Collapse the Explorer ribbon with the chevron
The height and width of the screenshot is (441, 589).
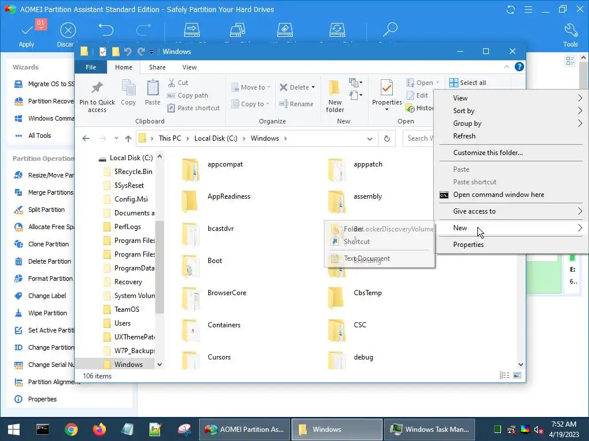click(x=506, y=67)
